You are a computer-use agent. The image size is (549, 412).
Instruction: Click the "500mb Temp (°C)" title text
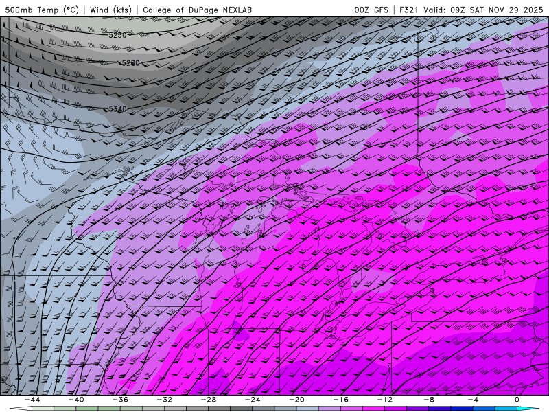pos(42,10)
